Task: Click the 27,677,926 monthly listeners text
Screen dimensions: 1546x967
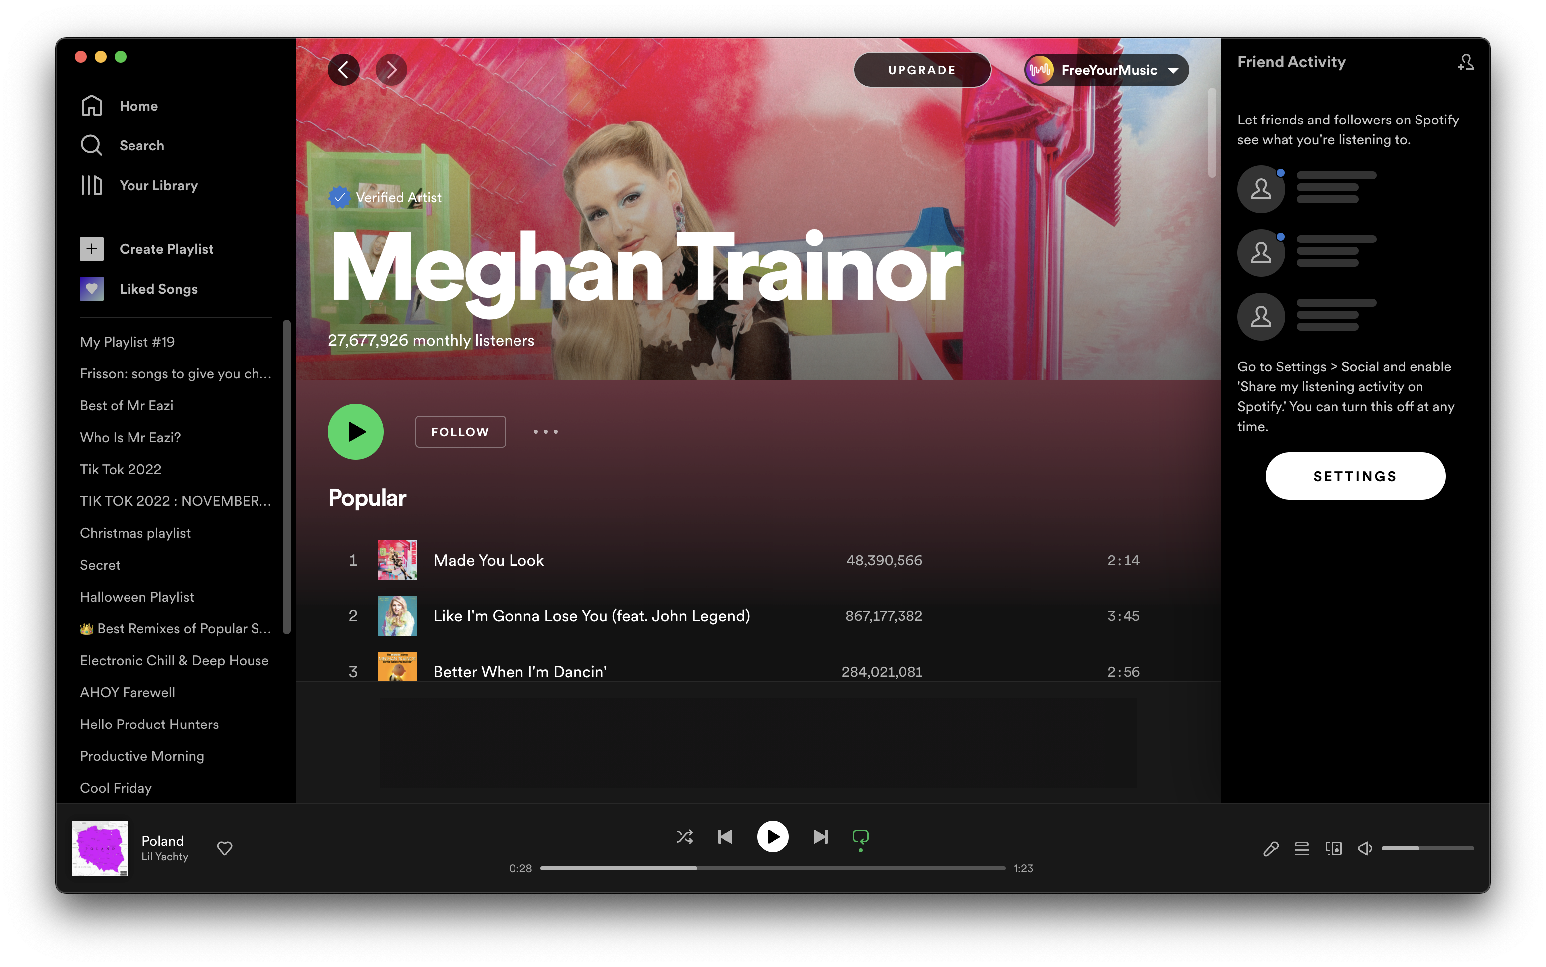Action: click(431, 340)
